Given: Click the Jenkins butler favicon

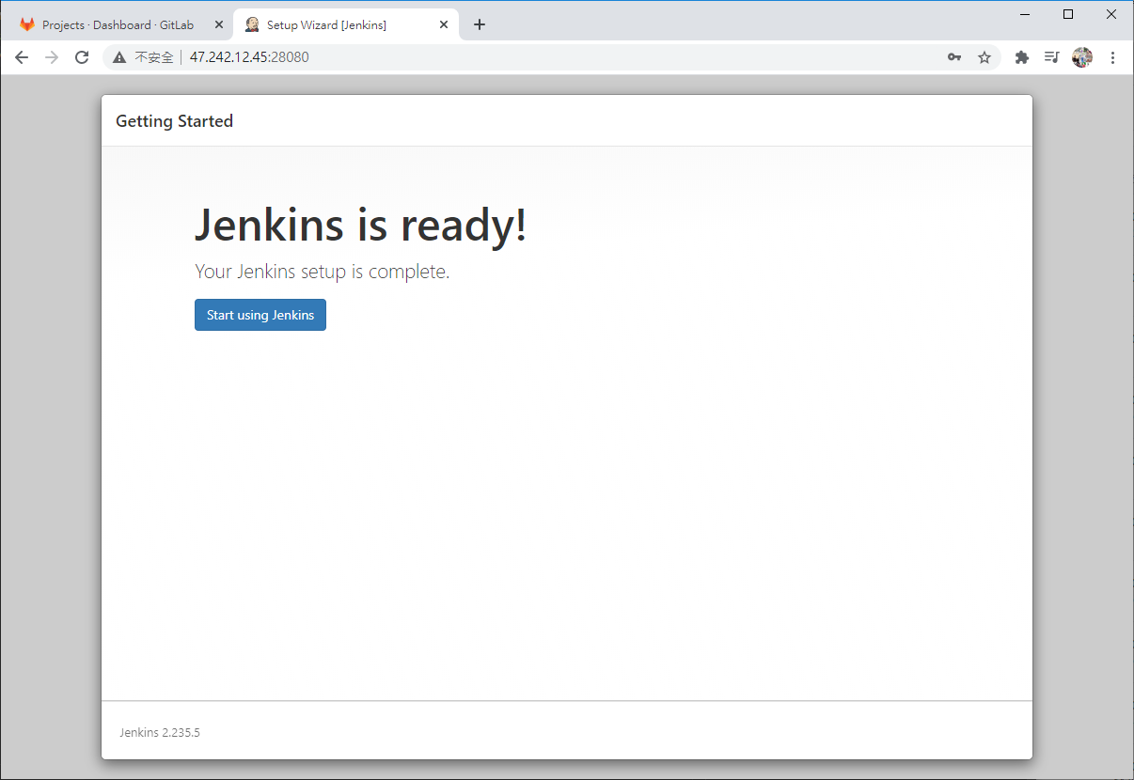Looking at the screenshot, I should [252, 25].
